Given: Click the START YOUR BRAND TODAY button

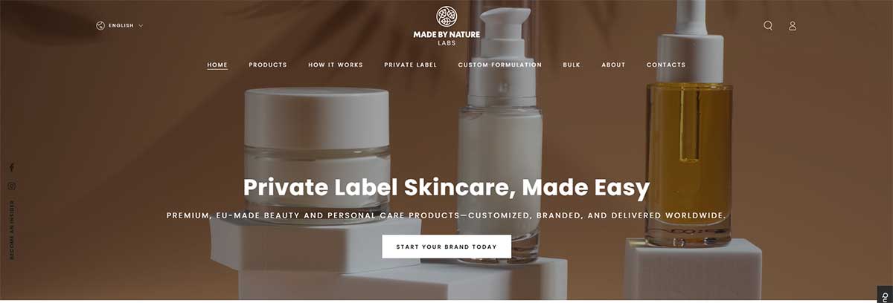Looking at the screenshot, I should (x=446, y=247).
